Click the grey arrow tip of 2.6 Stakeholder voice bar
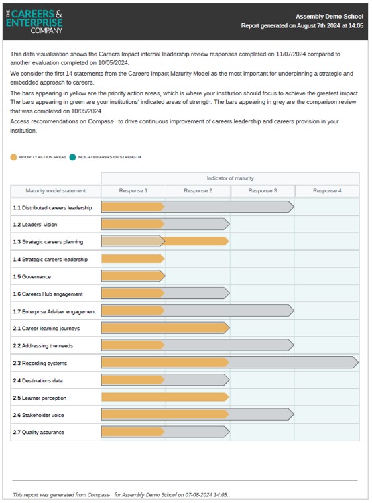 pos(291,414)
